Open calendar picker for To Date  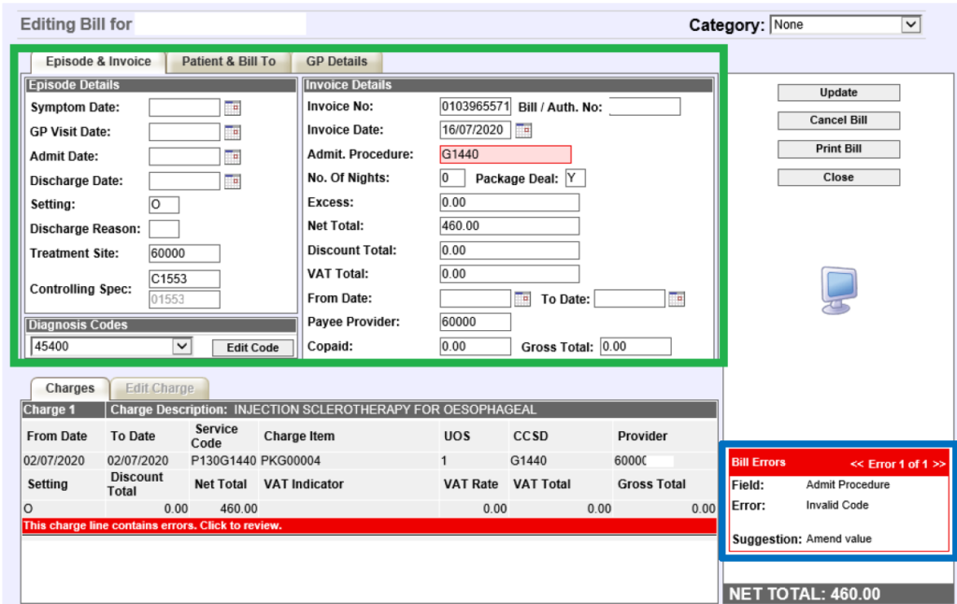pos(677,298)
